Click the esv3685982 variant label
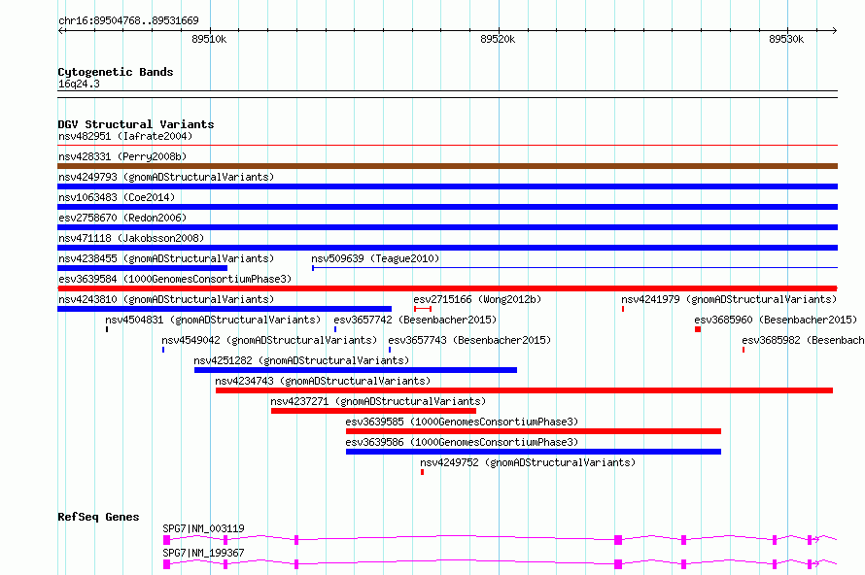 (803, 340)
